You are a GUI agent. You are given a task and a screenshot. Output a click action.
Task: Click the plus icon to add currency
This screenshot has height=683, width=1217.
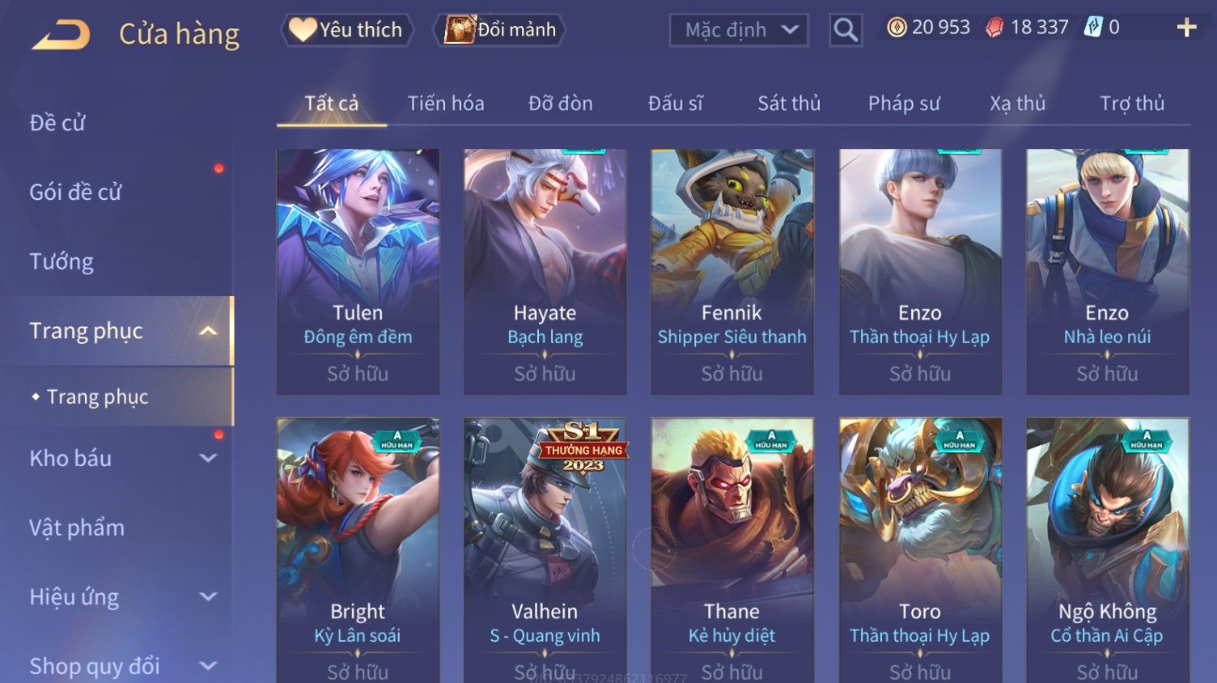tap(1186, 28)
